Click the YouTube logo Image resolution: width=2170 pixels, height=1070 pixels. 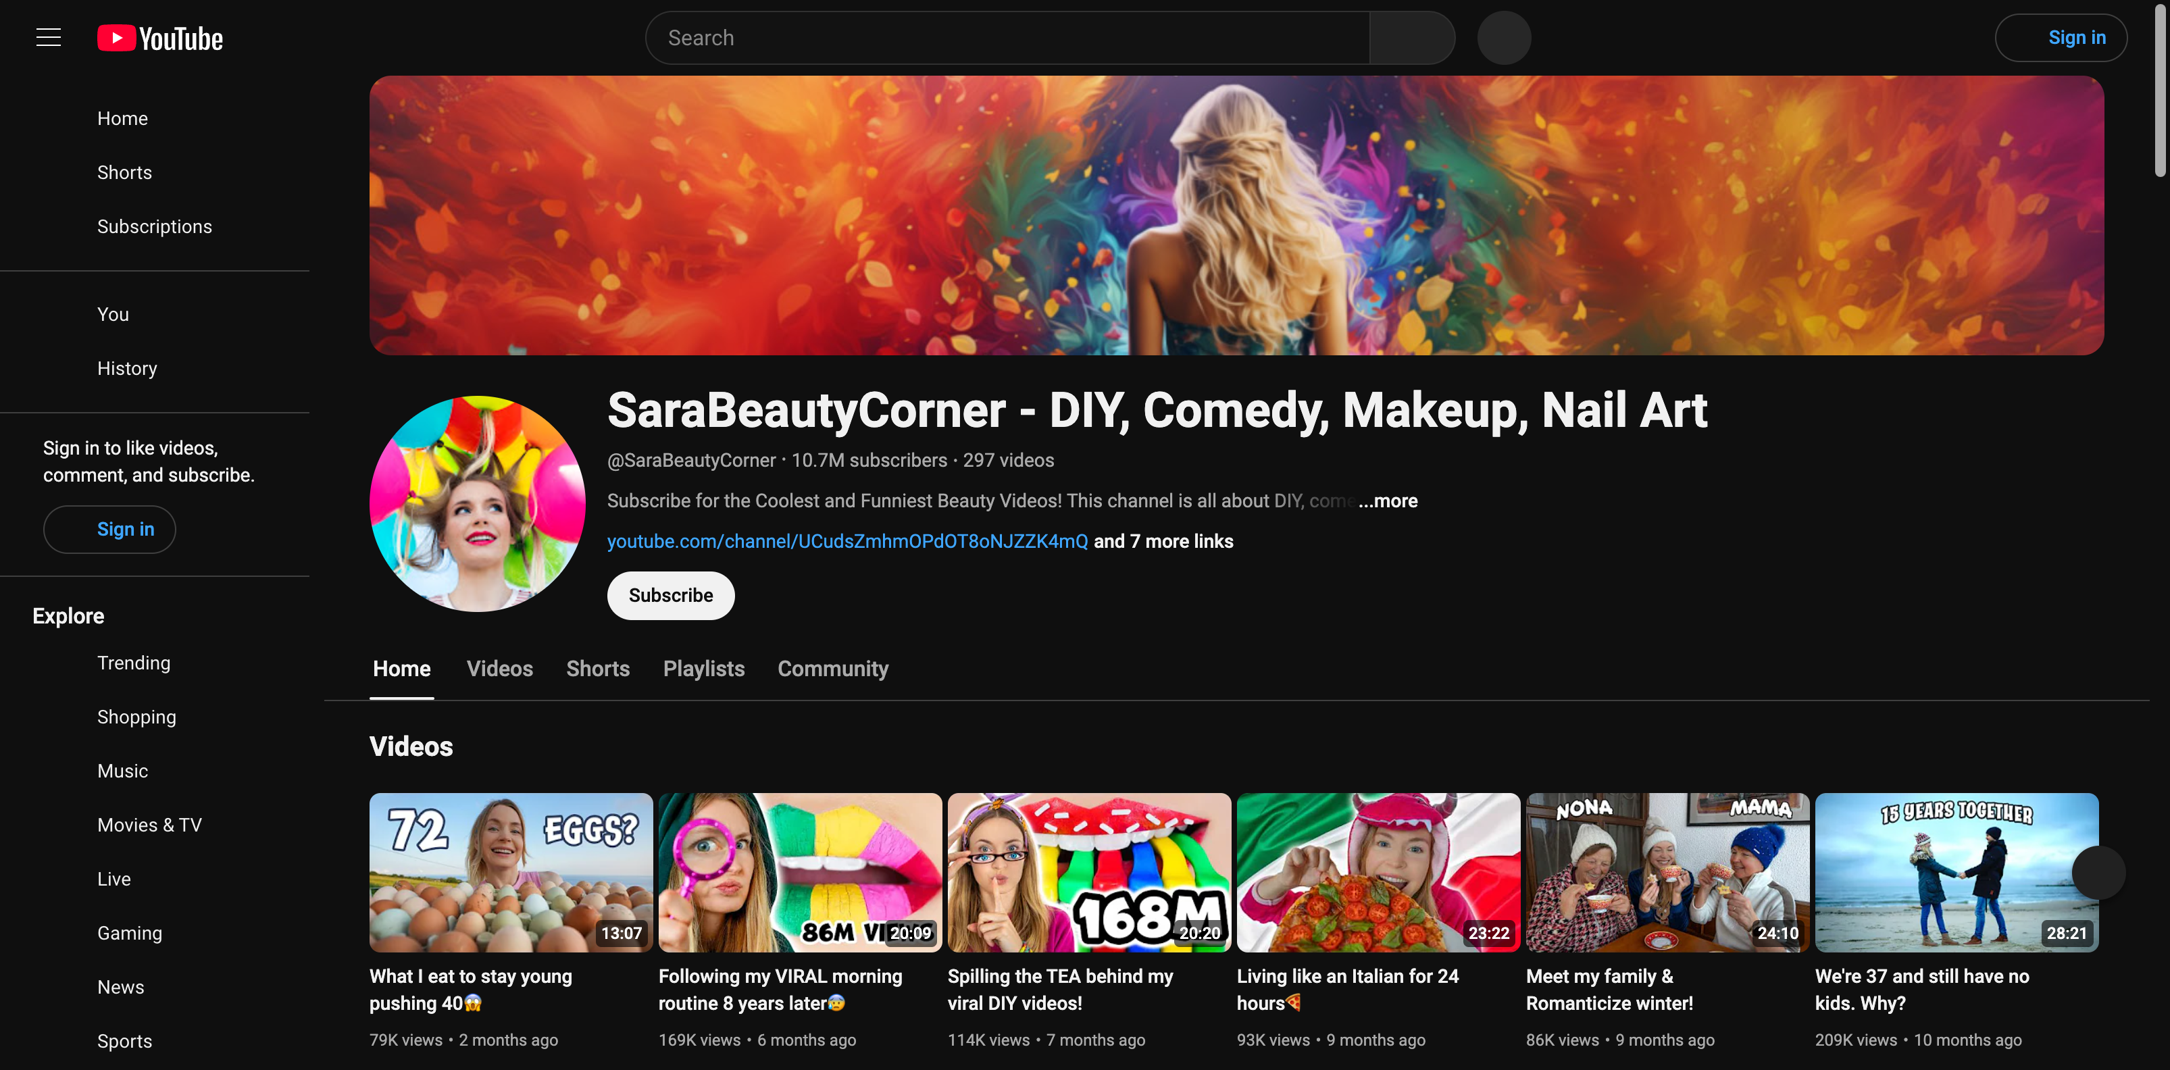pyautogui.click(x=160, y=38)
